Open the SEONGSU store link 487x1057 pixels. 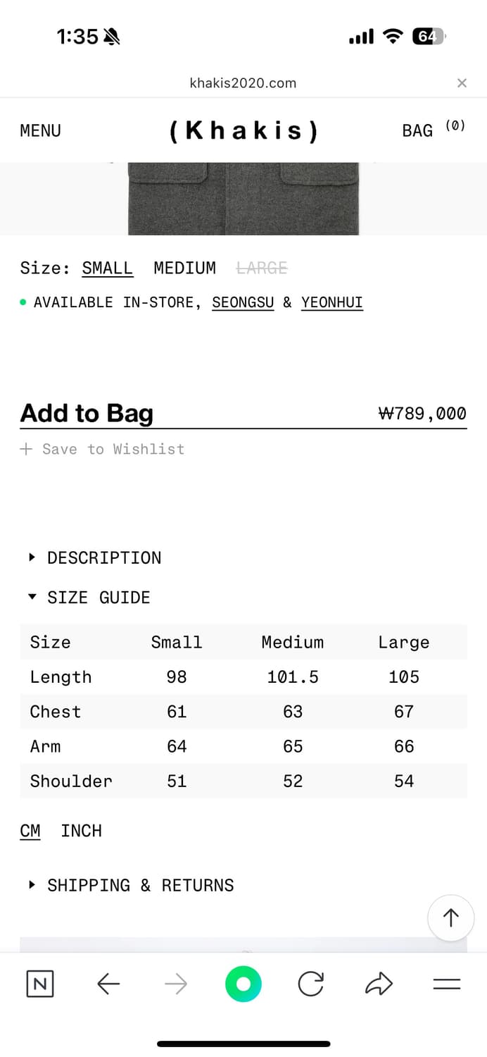[243, 302]
